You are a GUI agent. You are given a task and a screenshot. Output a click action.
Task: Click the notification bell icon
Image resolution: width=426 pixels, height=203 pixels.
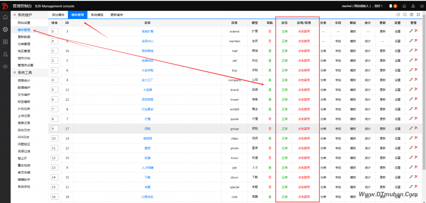[x=390, y=6]
